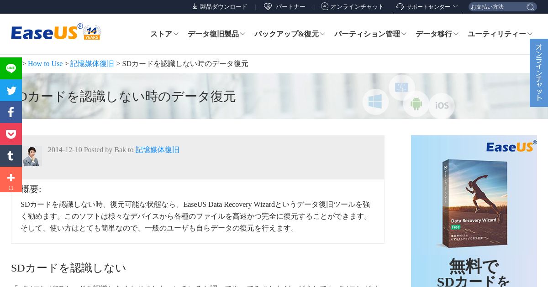
Task: Open more sharing options plus button
Action: (x=11, y=179)
